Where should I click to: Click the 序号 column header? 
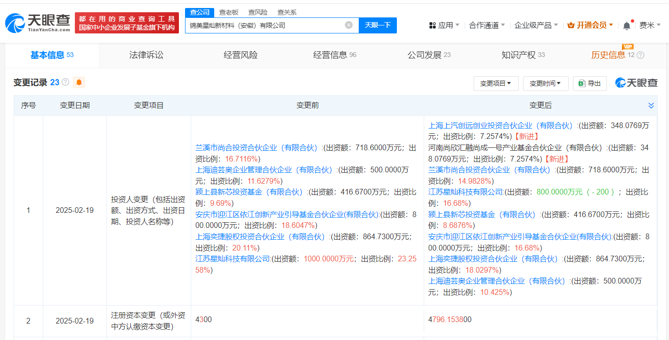coord(28,105)
